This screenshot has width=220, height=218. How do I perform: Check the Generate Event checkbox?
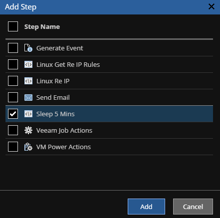pos(13,48)
